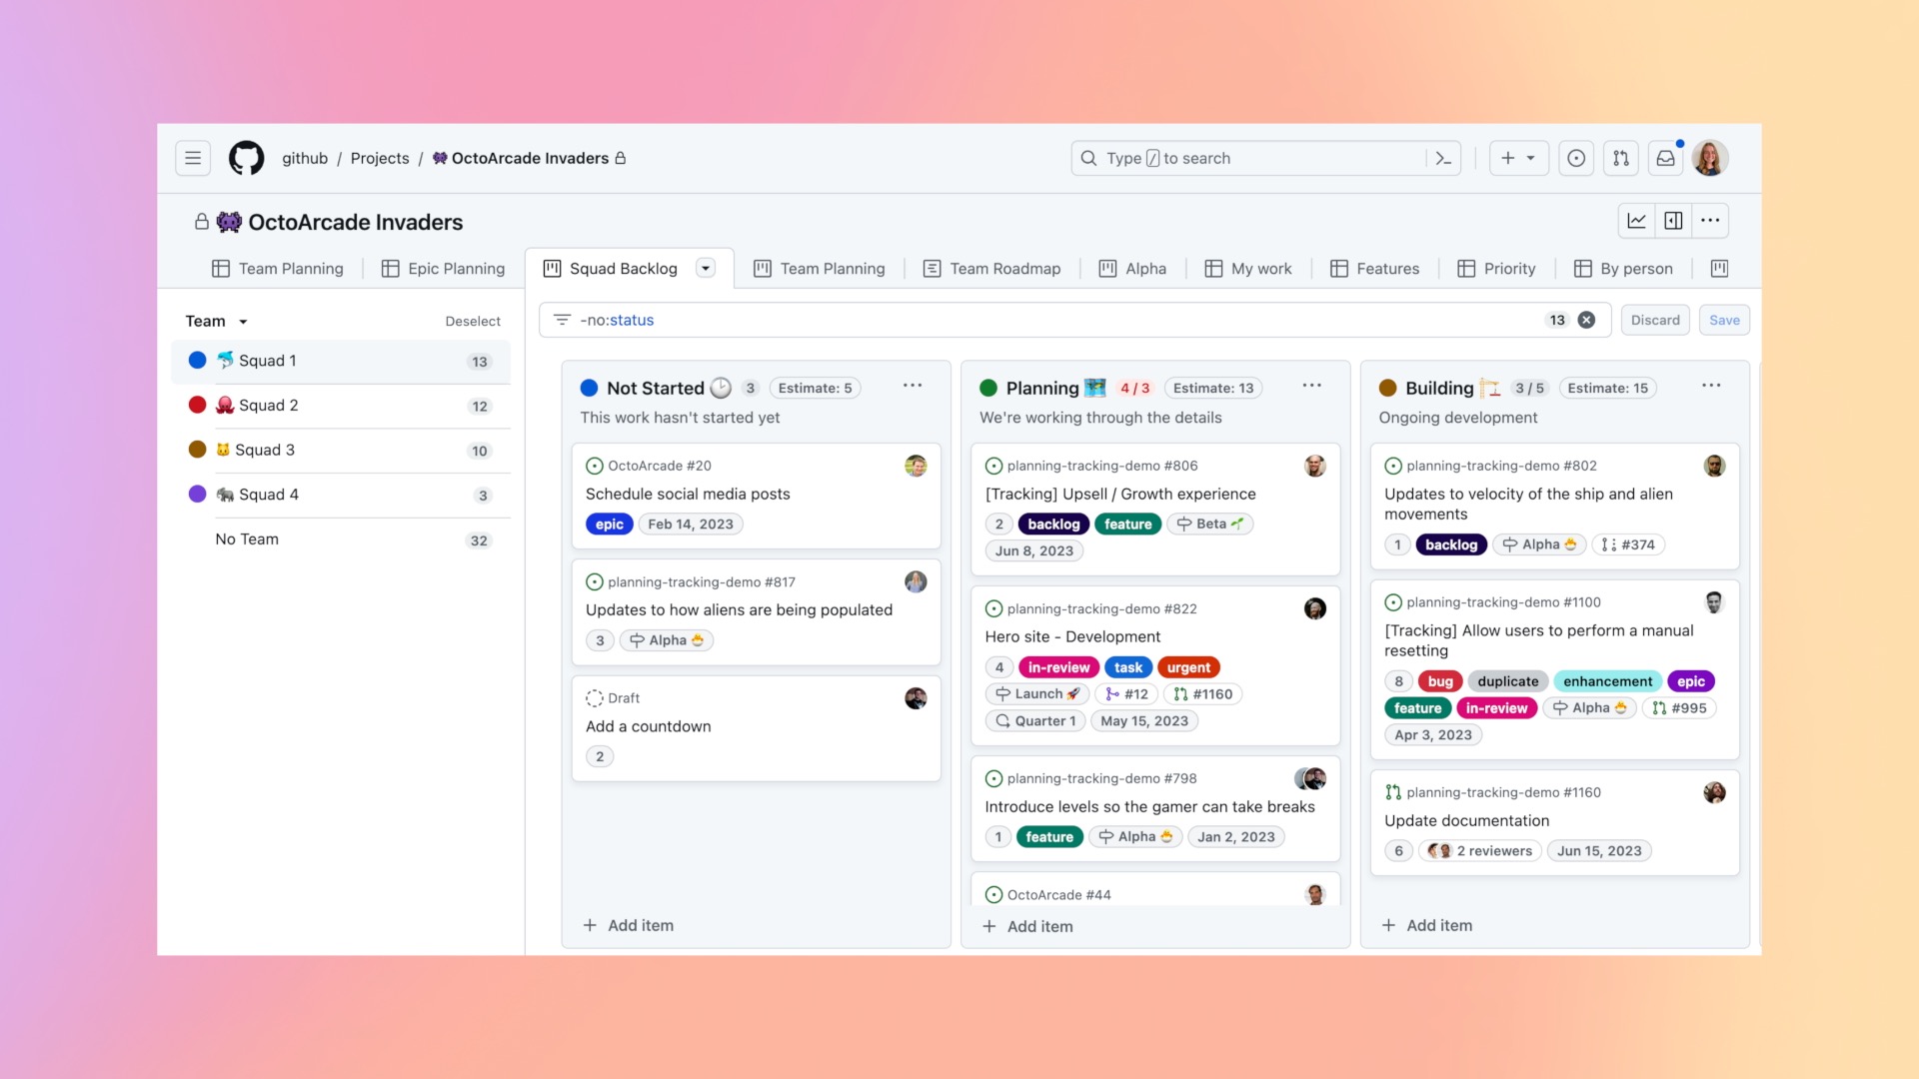This screenshot has width=1919, height=1079.
Task: Open the notifications inbox icon
Action: (x=1664, y=158)
